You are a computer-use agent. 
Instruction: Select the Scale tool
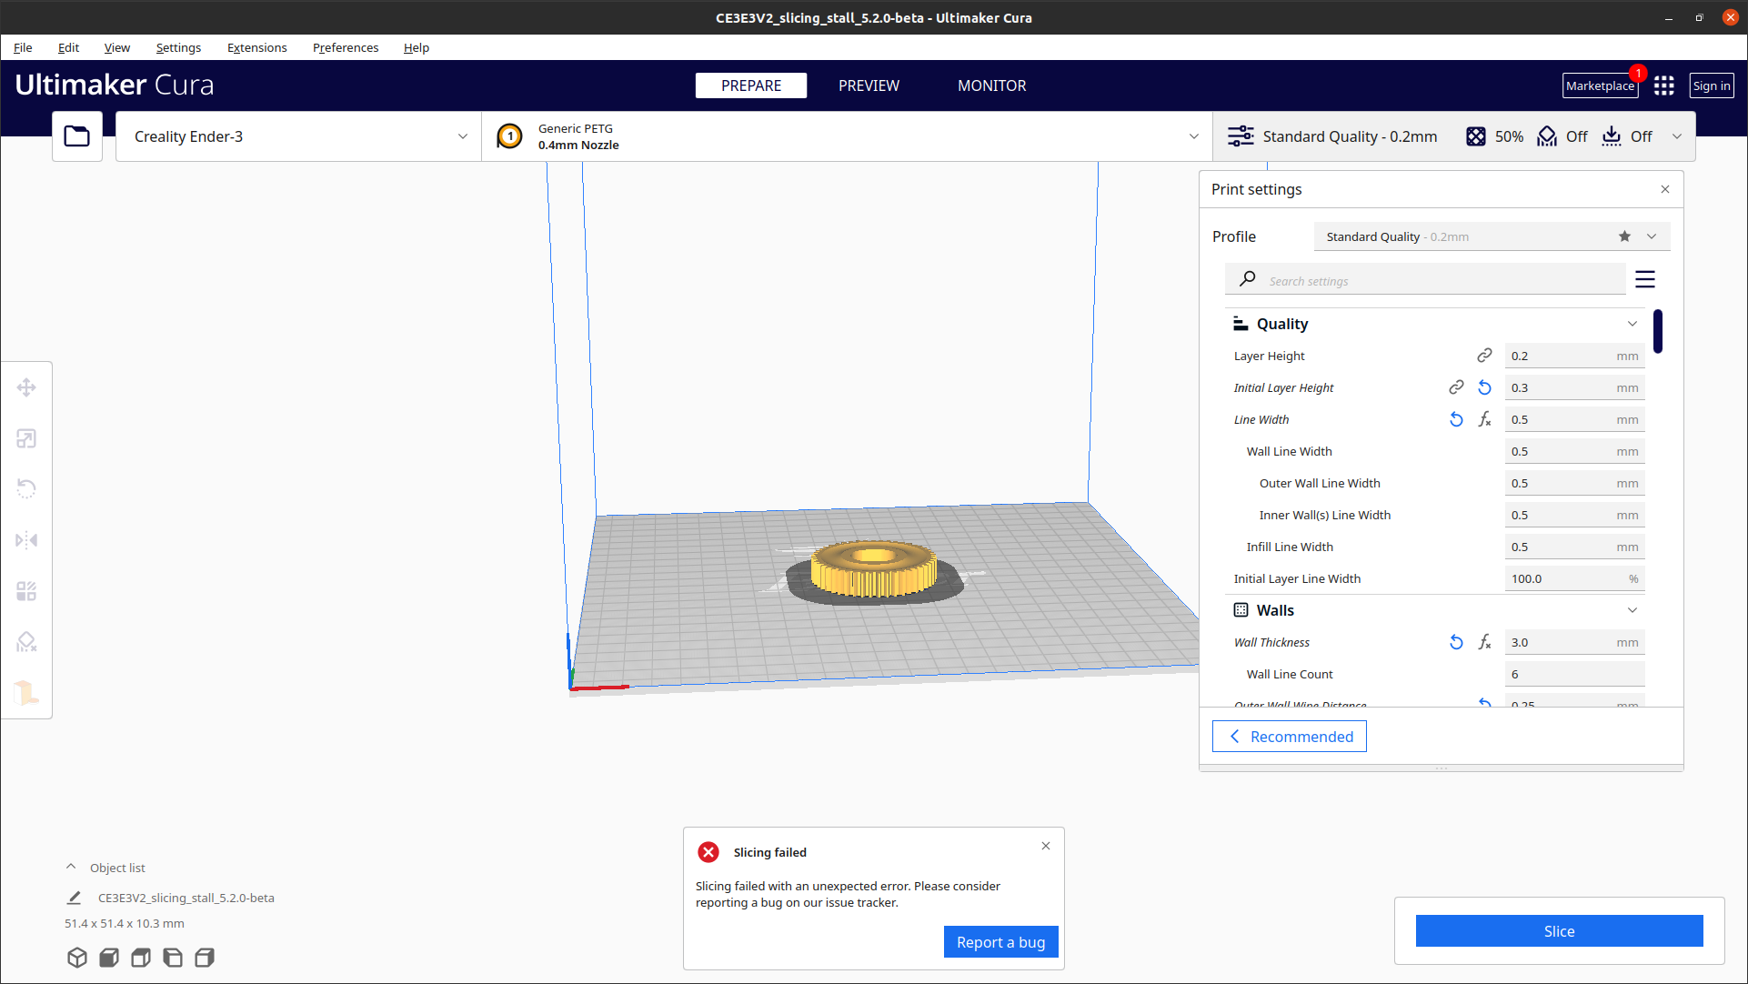[x=26, y=439]
